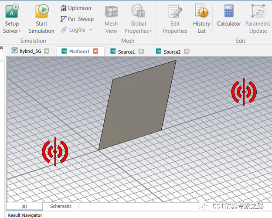Open Global Properties mesh icon
272x218 pixels.
138,11
